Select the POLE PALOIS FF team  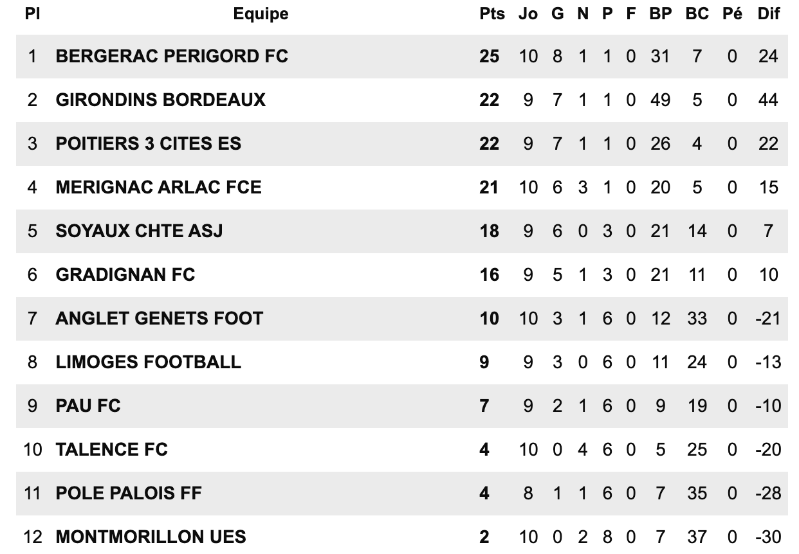pos(129,494)
